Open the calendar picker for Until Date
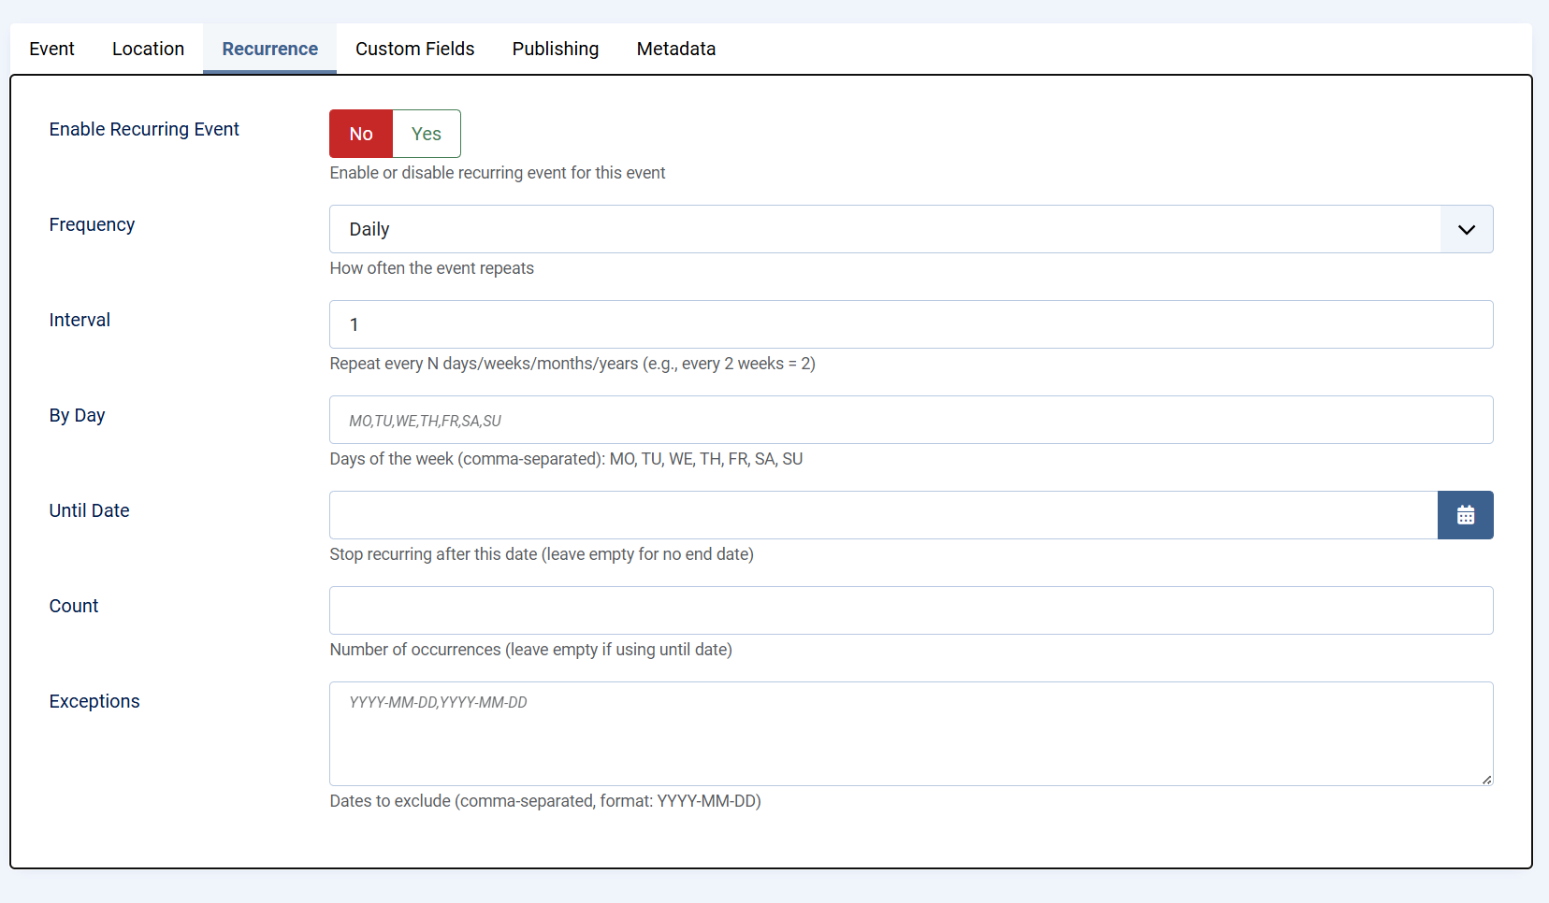The width and height of the screenshot is (1549, 903). [1465, 515]
